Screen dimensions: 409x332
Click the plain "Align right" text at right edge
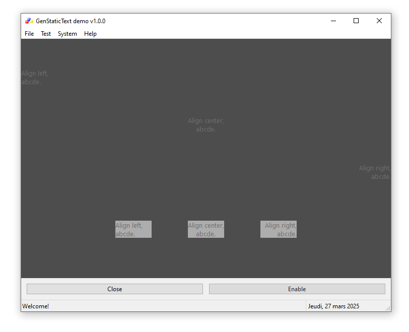[375, 172]
